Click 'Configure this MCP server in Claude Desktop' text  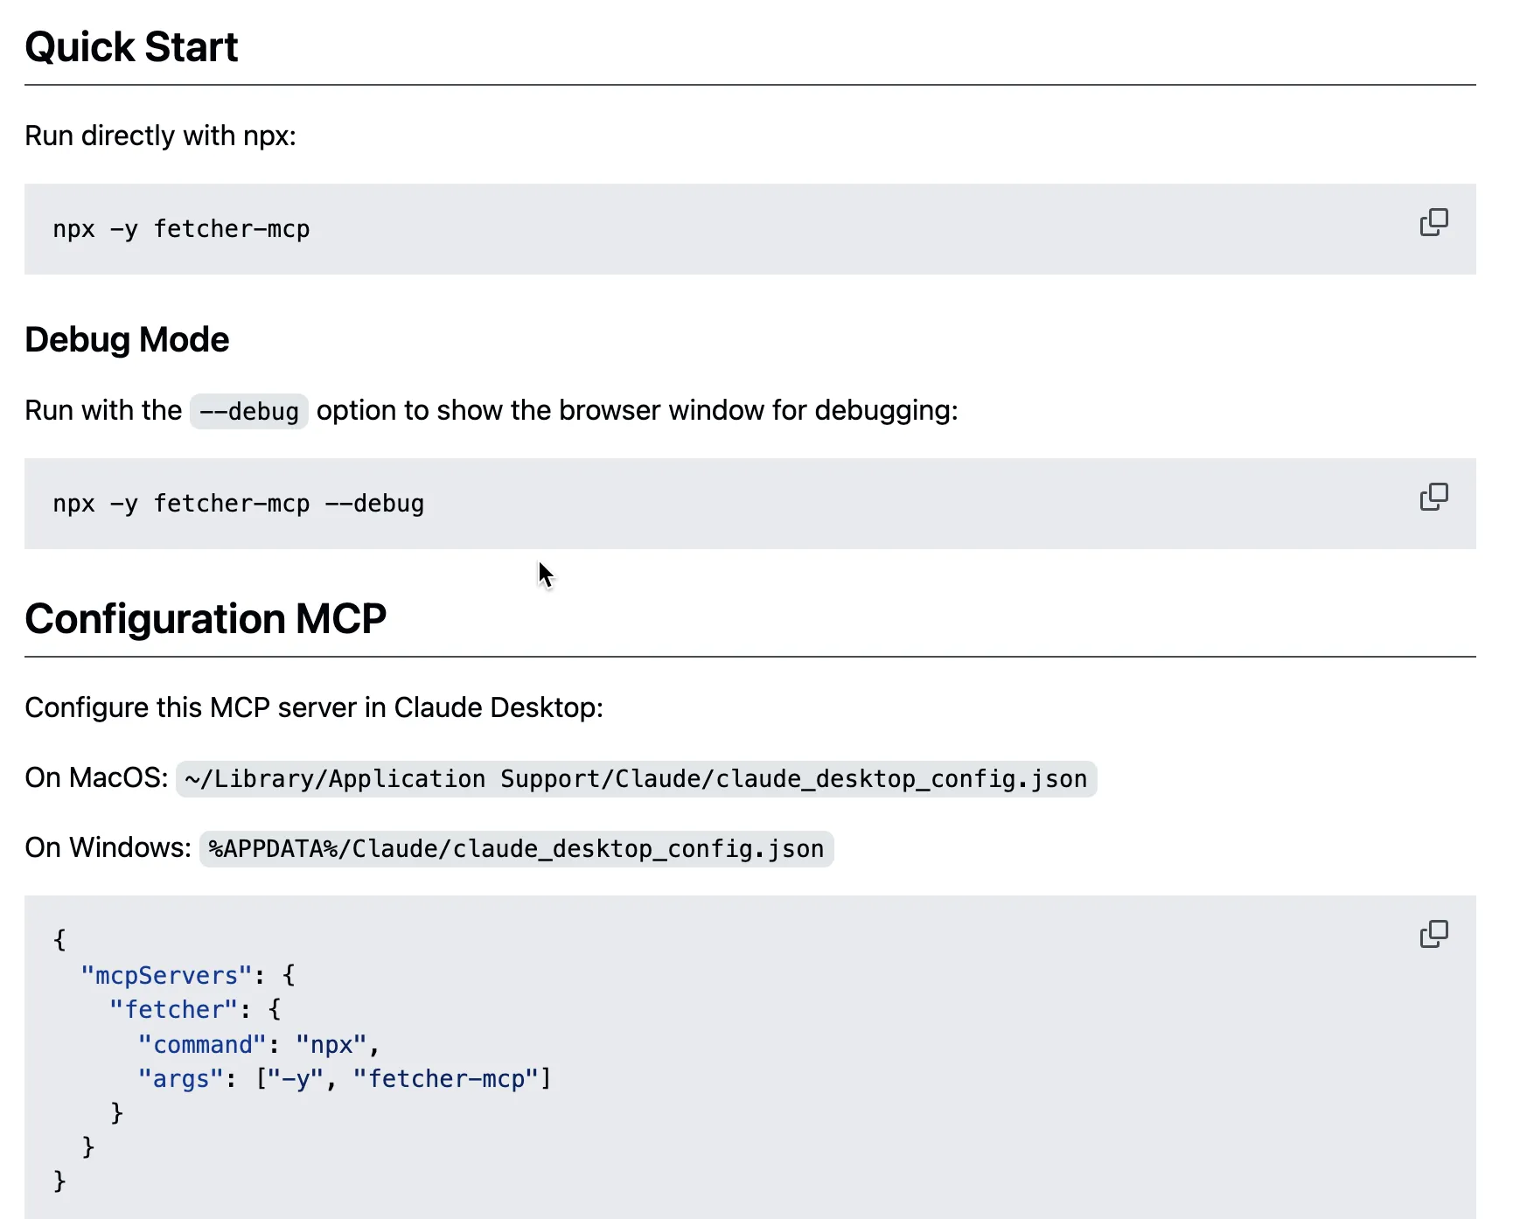click(314, 707)
